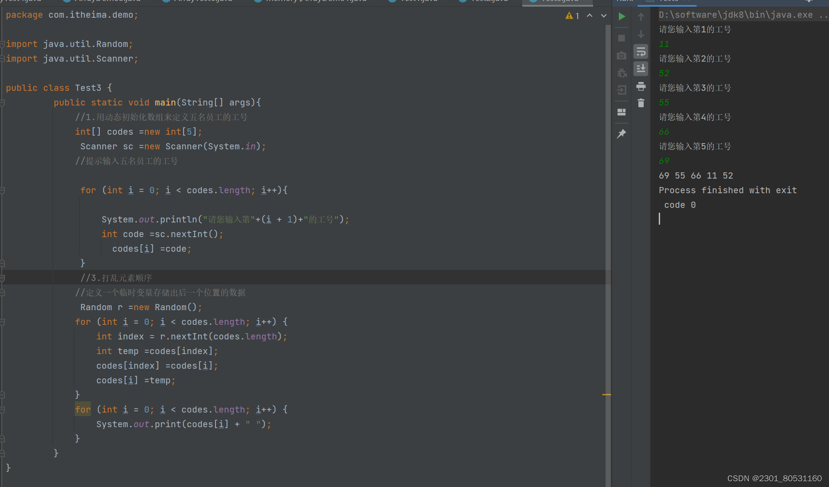Click the 'codes[i] =temp;' line
This screenshot has height=487, width=829.
136,381
